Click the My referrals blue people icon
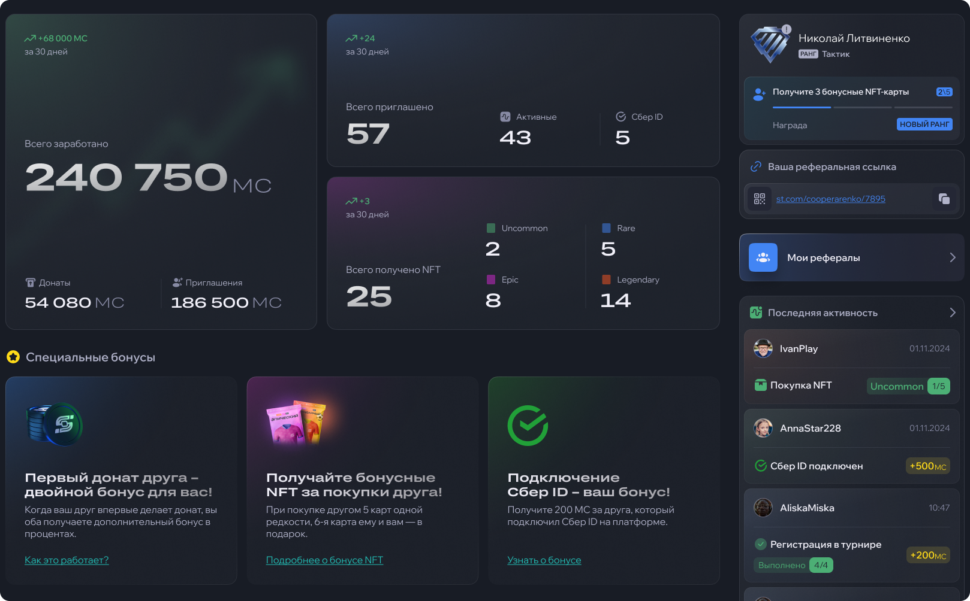The image size is (970, 601). [x=763, y=257]
